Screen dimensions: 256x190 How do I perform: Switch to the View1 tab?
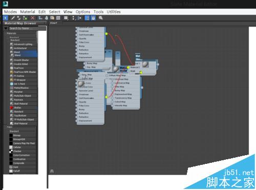coord(54,23)
